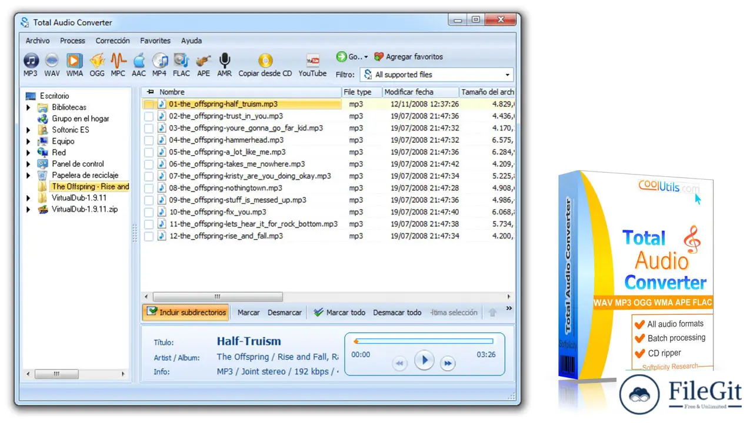This screenshot has height=423, width=753.
Task: Tick 04-the_offspring-hammerhead.mp3 checkbox
Action: (149, 140)
